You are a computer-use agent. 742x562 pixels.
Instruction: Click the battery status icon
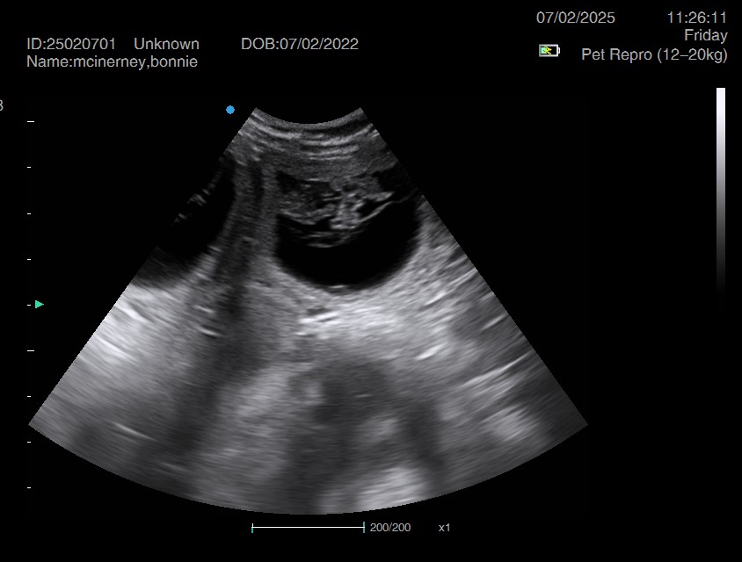(x=549, y=51)
